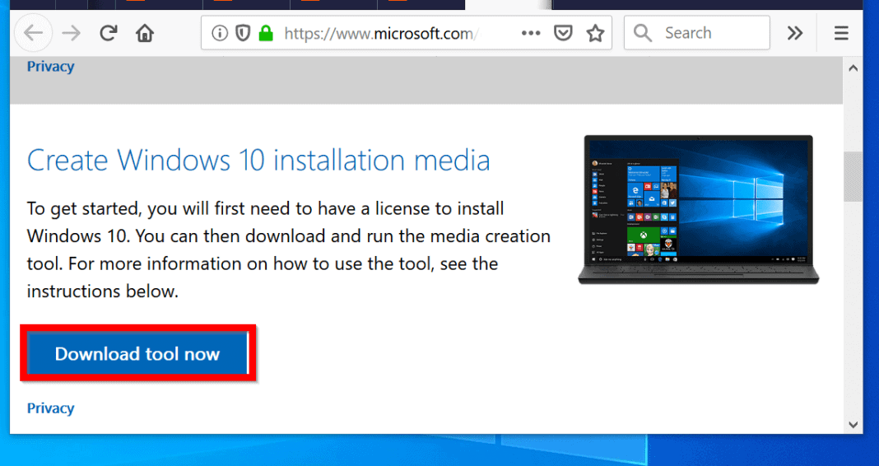Save page to Pocket

coord(563,33)
